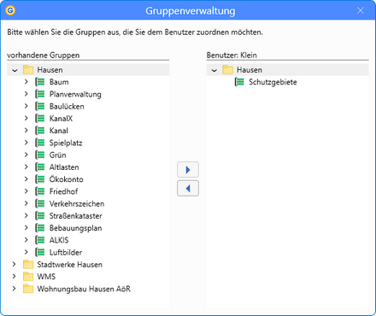
Task: Select the Stadtwerke Hausen label
Action: click(x=70, y=265)
